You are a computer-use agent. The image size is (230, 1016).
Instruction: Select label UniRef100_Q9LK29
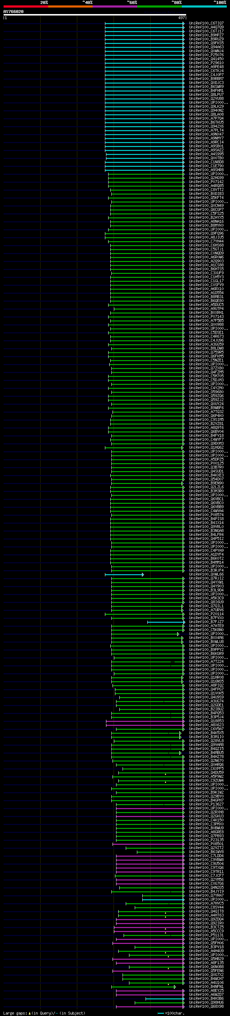(206, 106)
